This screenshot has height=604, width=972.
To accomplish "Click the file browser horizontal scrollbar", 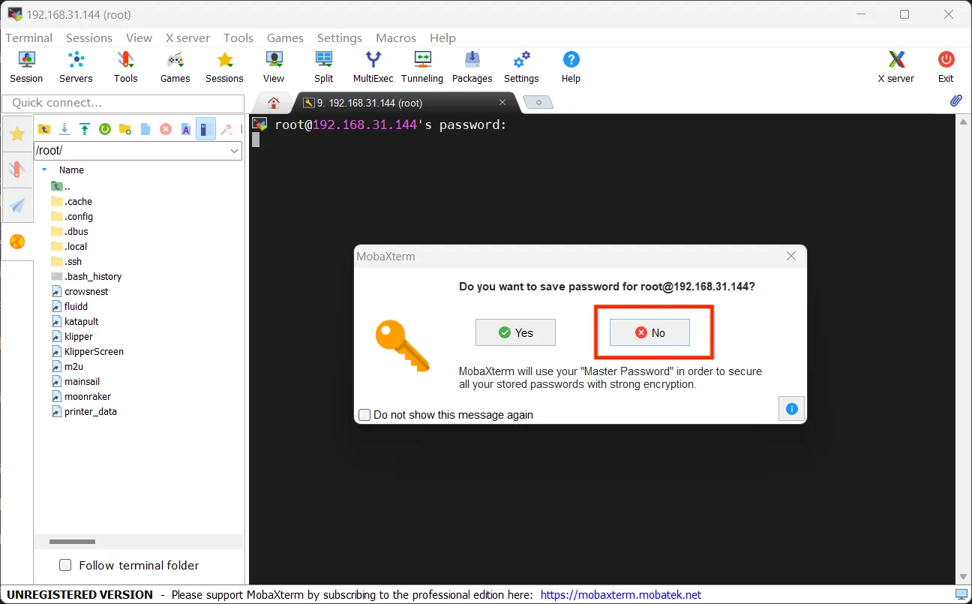I will coord(72,541).
